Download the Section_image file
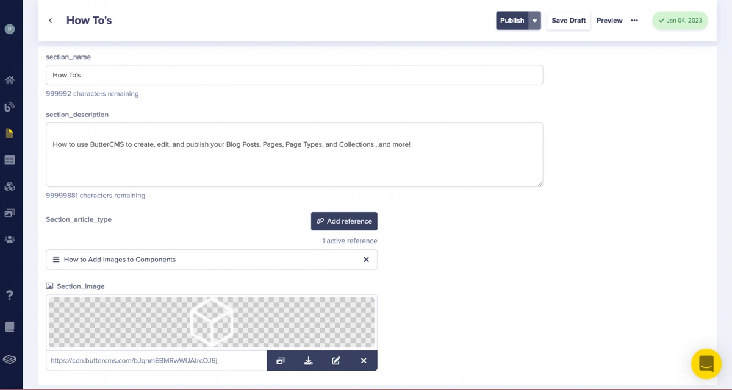Screen dimensions: 732x390 point(309,361)
